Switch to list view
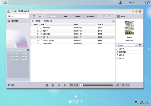The image size is (151, 106). [103, 16]
